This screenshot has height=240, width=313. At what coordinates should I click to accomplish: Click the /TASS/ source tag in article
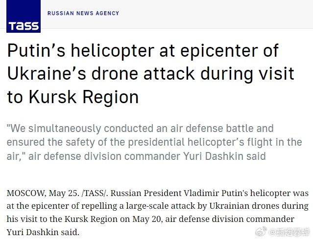[95, 193]
